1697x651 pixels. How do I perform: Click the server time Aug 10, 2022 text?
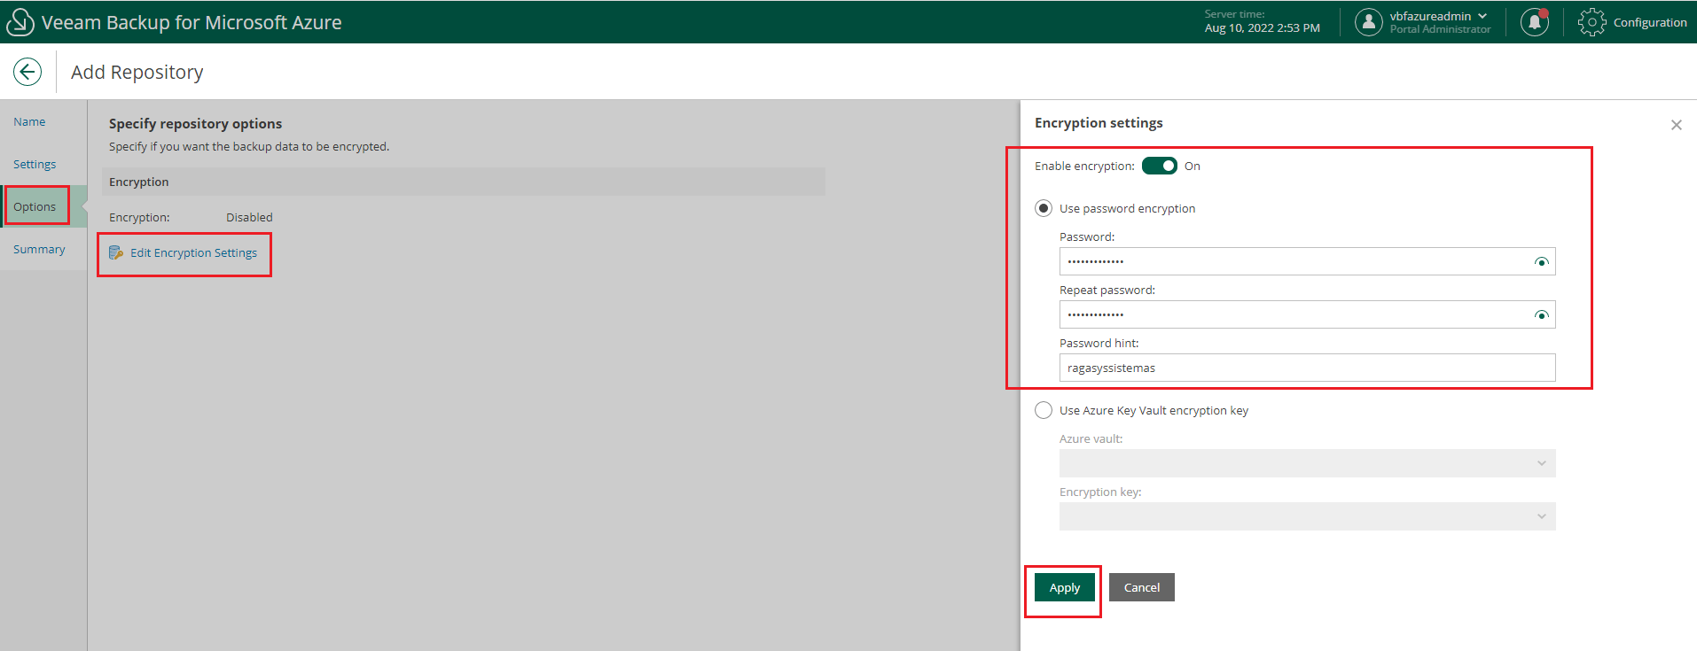(x=1262, y=28)
